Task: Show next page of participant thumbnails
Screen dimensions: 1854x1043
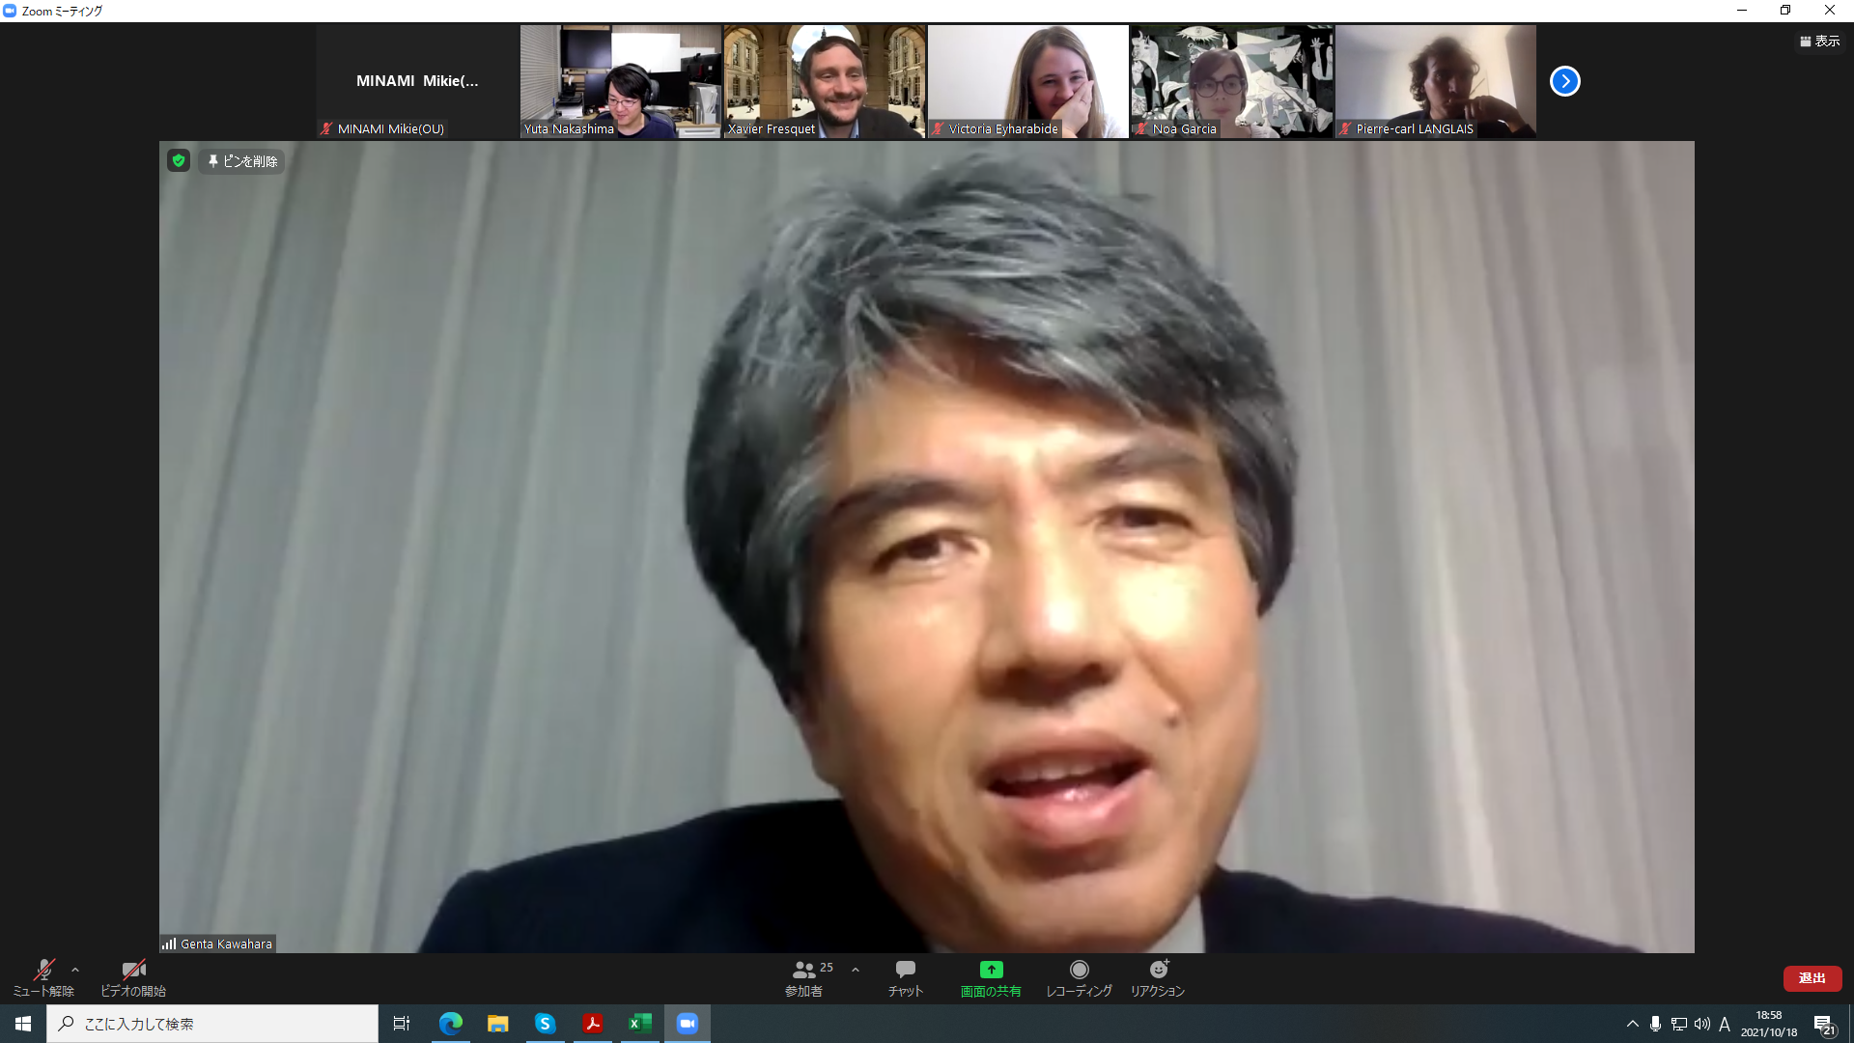Action: [1564, 81]
